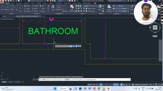Open the ribbon layer dropdown showing window
163x91 pixels.
(86, 6)
